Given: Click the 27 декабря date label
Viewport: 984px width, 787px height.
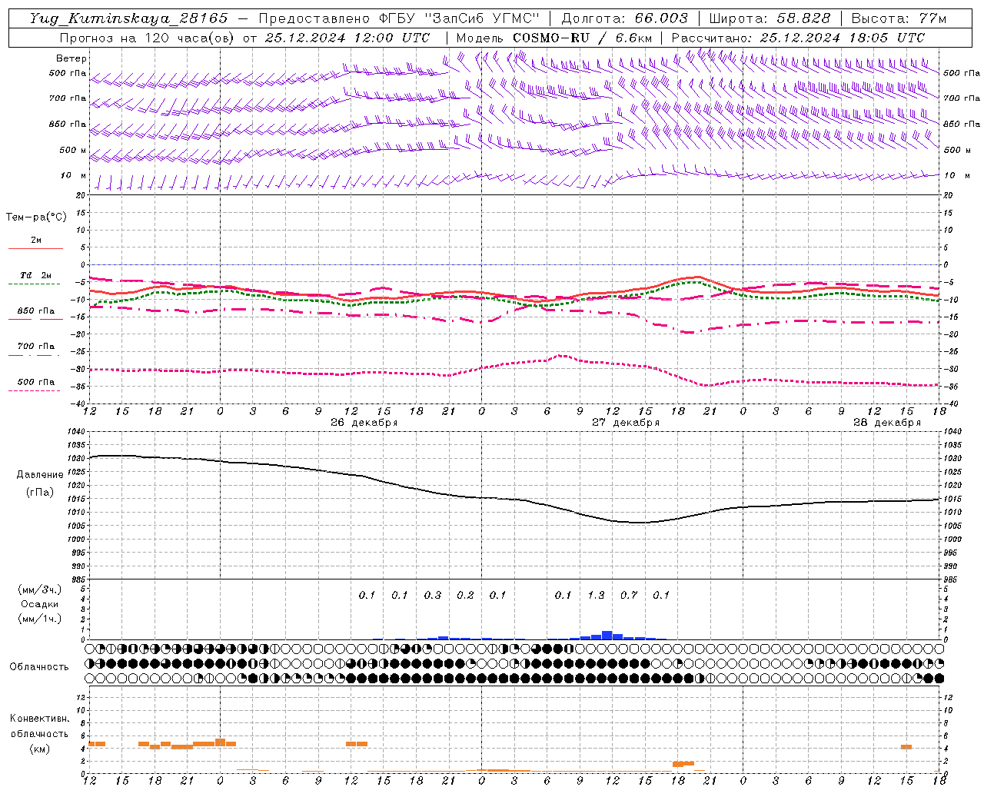Looking at the screenshot, I should click(625, 423).
